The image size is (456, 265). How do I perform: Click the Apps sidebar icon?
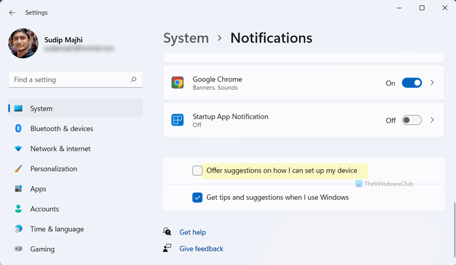[x=18, y=189]
